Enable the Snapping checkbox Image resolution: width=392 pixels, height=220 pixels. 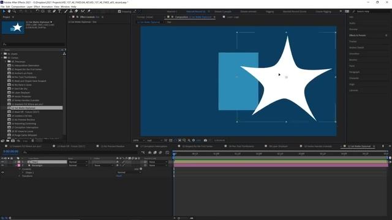119,12
